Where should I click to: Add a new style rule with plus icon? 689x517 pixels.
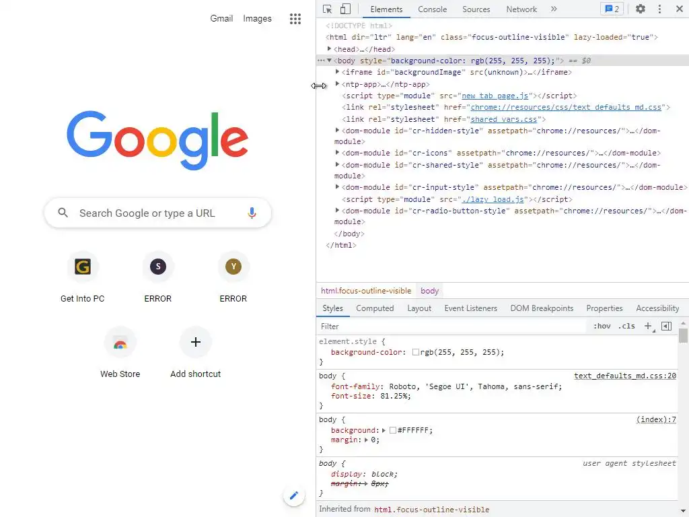(648, 326)
